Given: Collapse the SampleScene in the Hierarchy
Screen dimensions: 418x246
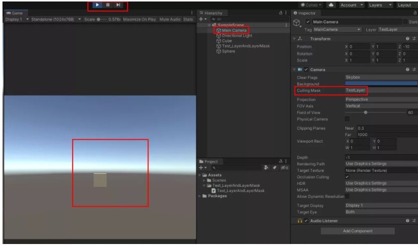Looking at the screenshot, I should (209, 25).
